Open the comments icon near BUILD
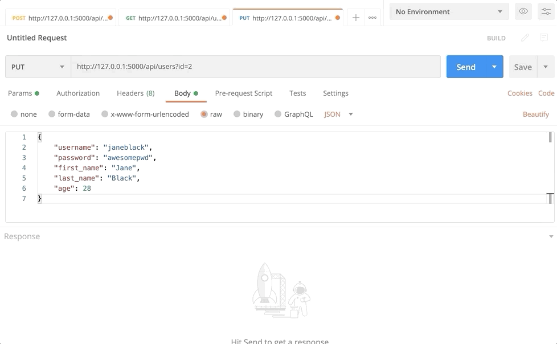The image size is (557, 344). (x=544, y=38)
